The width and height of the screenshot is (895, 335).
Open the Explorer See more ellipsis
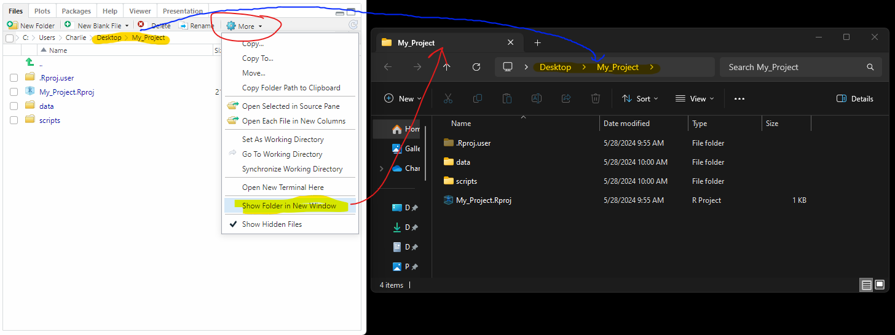coord(739,98)
